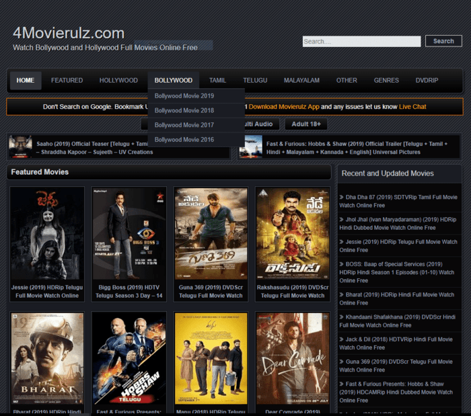Focus the Search text field

pyautogui.click(x=361, y=41)
